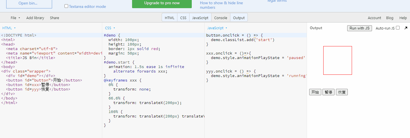Click the '<div id="demo"></div>' line
Screen dimensions: 410x138
pos(30,76)
